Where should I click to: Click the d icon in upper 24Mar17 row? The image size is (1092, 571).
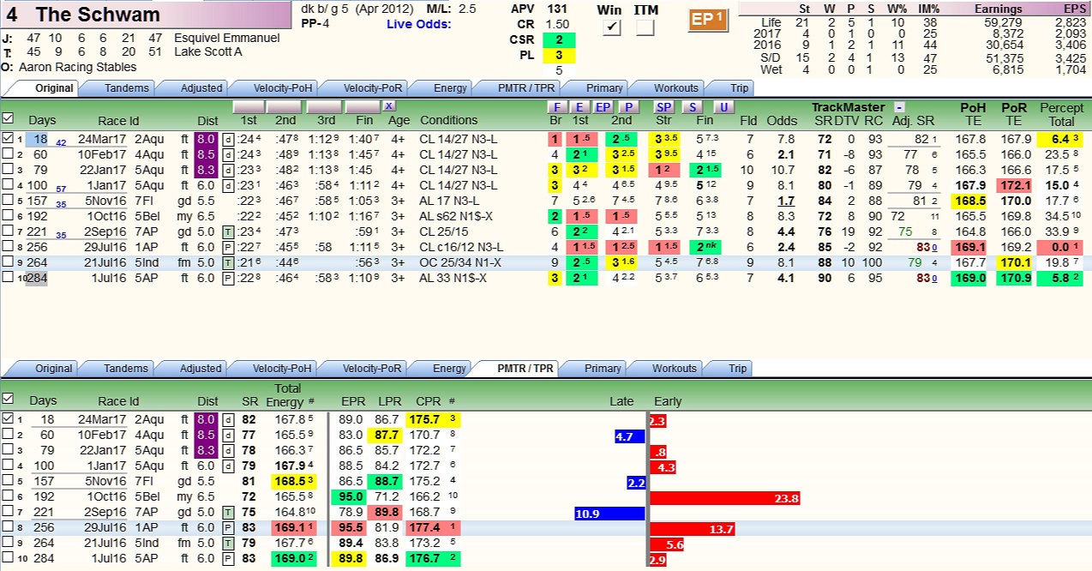pyautogui.click(x=228, y=139)
